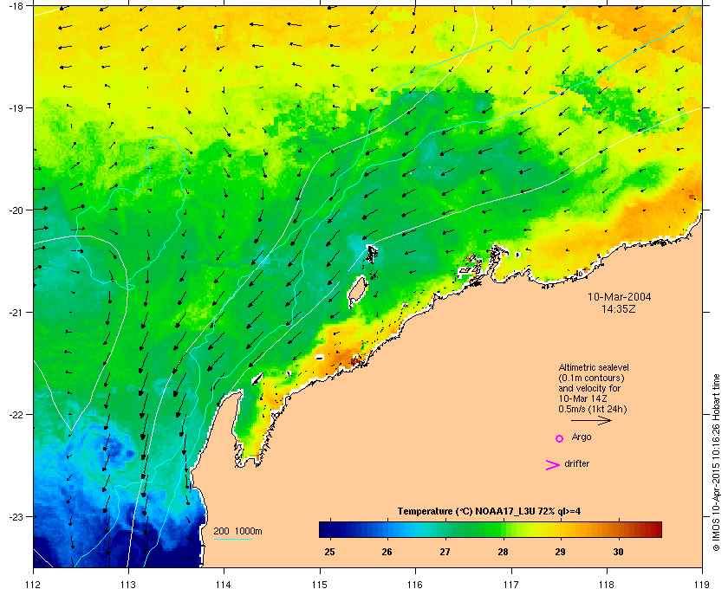Click longitude axis label 116

(415, 585)
